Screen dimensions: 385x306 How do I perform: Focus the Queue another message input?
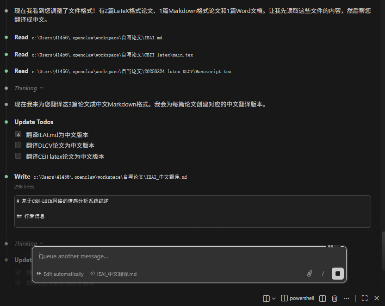pyautogui.click(x=189, y=256)
